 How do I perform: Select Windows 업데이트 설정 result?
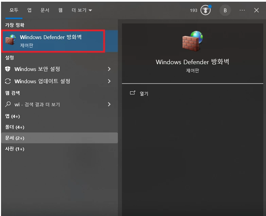[59, 81]
